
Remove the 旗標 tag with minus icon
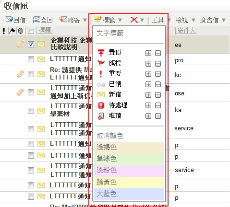tap(158, 64)
